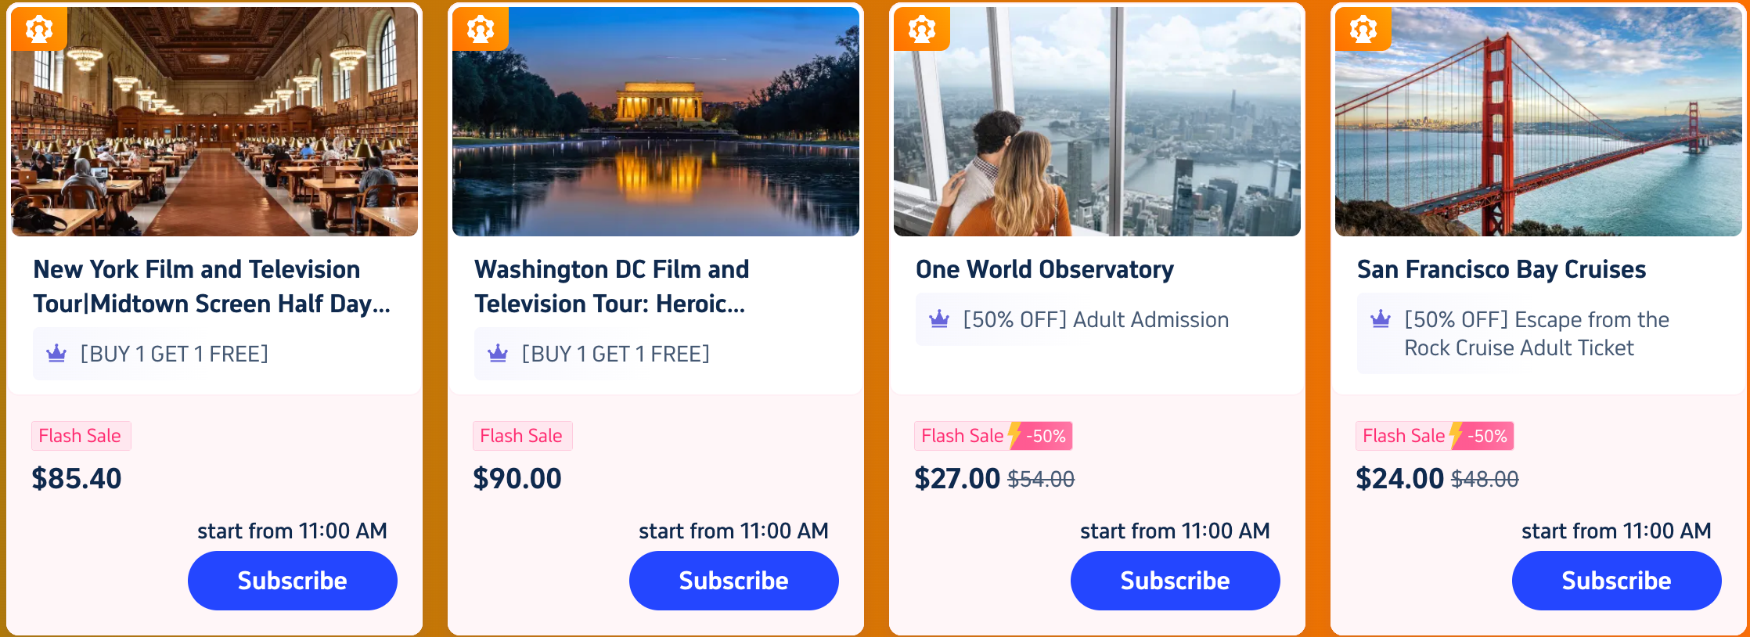
Task: Click the orange attraction badge on One World Observatory card
Action: [922, 30]
